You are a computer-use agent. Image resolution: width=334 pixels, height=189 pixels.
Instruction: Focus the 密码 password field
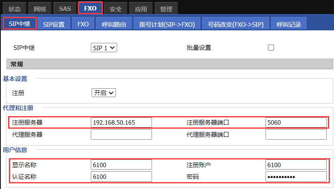click(296, 176)
